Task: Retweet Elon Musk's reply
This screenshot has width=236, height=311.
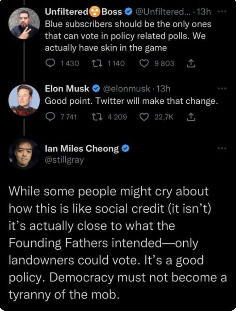Action: 97,117
